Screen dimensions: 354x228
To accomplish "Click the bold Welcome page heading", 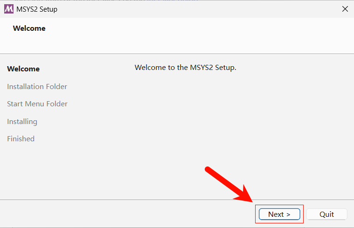I will click(x=29, y=28).
